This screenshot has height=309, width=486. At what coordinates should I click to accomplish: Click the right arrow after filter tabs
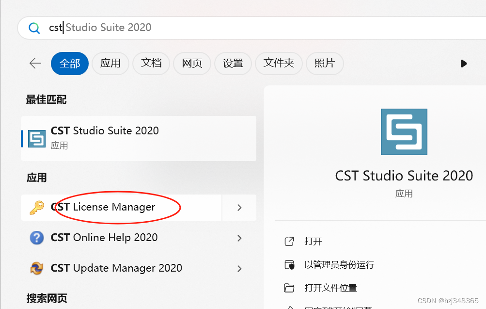point(463,63)
